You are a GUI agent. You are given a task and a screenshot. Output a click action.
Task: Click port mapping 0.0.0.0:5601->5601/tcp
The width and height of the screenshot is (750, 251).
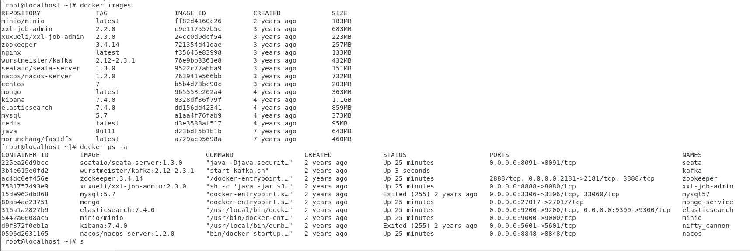(x=533, y=226)
